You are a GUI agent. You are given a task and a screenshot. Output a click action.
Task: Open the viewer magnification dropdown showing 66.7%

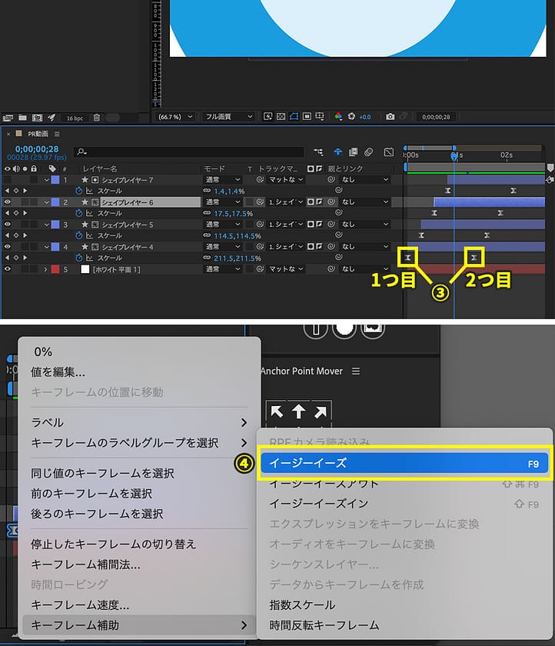coord(175,117)
